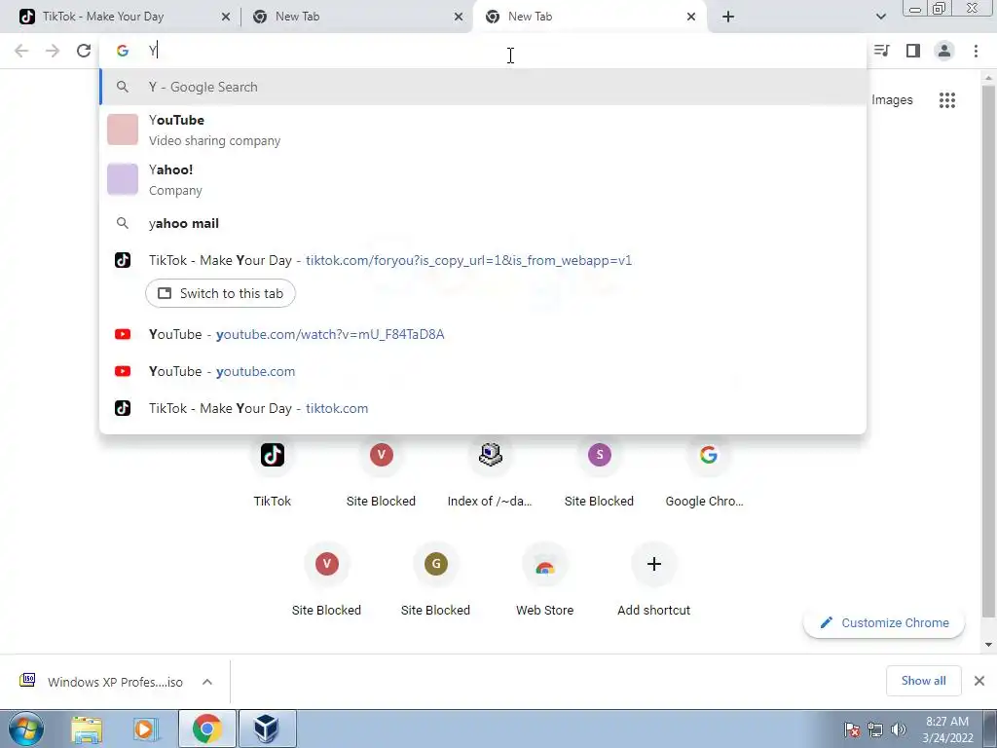The width and height of the screenshot is (997, 748).
Task: Click the Customize Chrome button
Action: 884,622
